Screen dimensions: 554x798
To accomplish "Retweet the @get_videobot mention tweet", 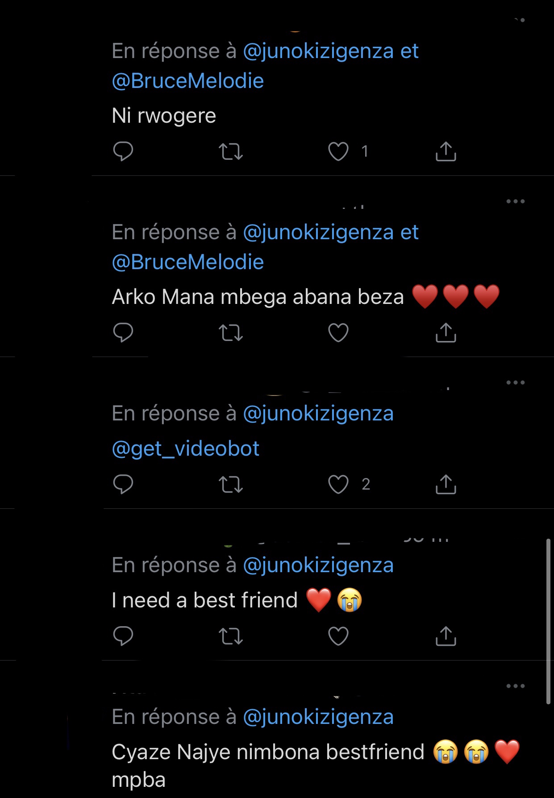I will coord(231,484).
